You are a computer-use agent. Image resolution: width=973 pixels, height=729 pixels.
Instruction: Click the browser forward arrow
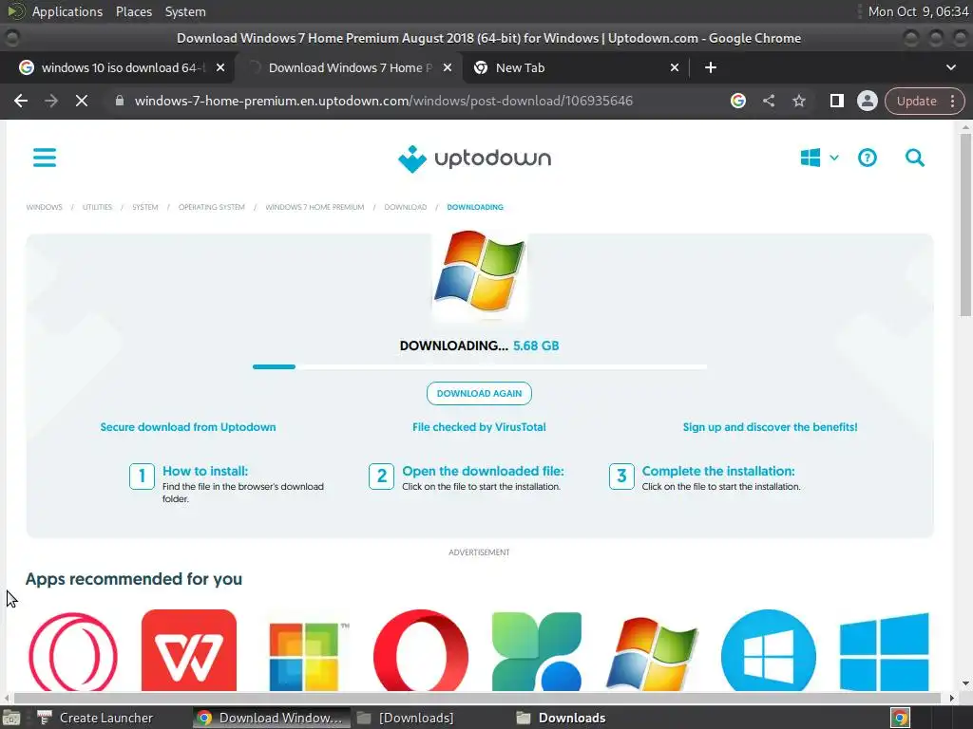[51, 101]
